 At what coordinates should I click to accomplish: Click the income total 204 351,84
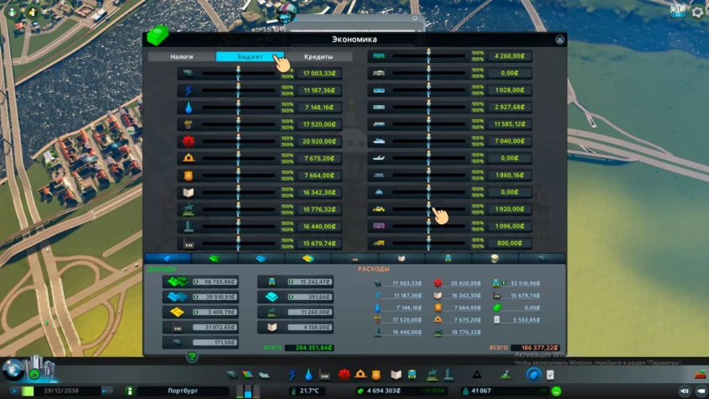click(310, 348)
